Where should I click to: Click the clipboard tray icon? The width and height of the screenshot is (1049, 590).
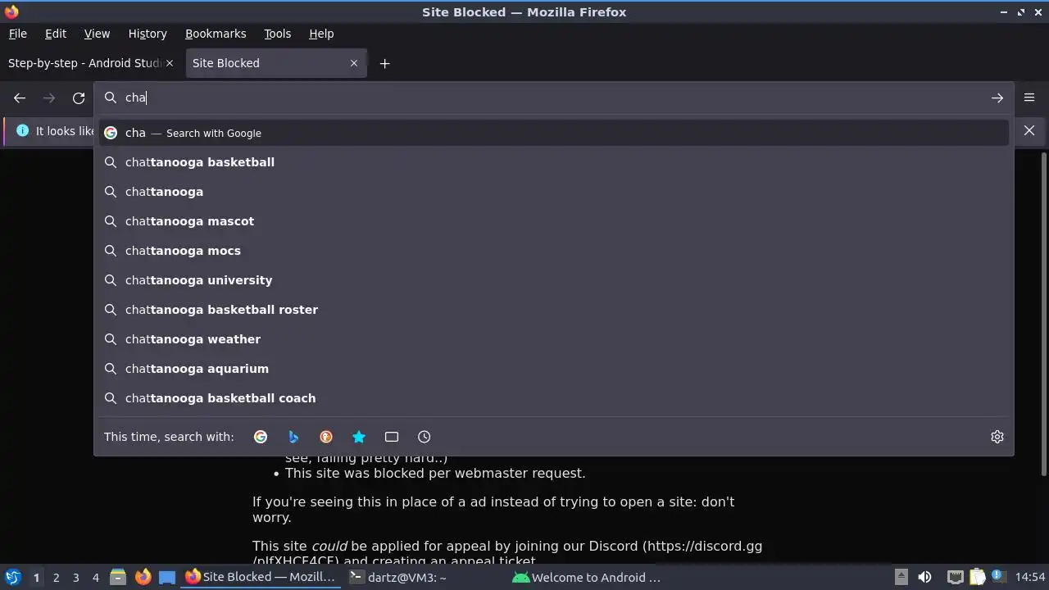click(x=977, y=578)
